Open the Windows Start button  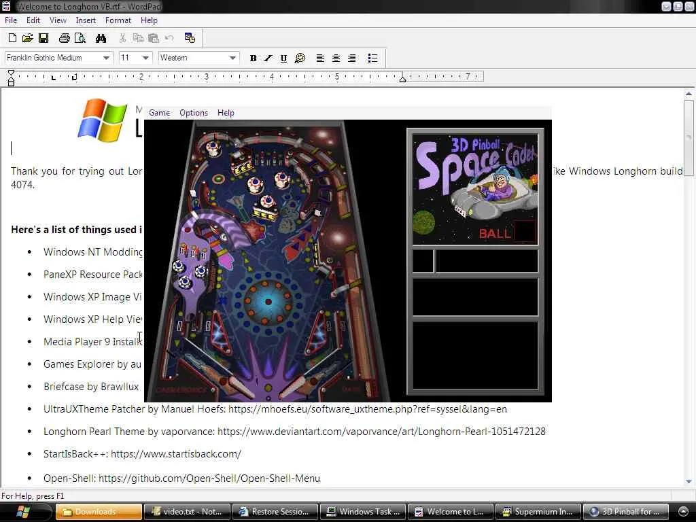23,512
